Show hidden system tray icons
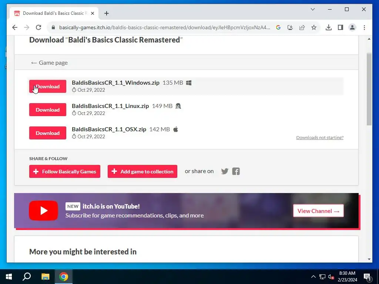Screen dimensions: 379x284 click(313, 277)
